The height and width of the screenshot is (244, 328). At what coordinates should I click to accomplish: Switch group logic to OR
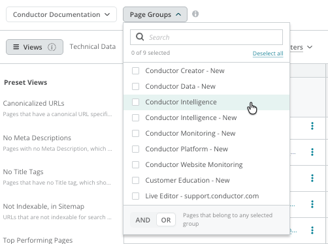[166, 220]
